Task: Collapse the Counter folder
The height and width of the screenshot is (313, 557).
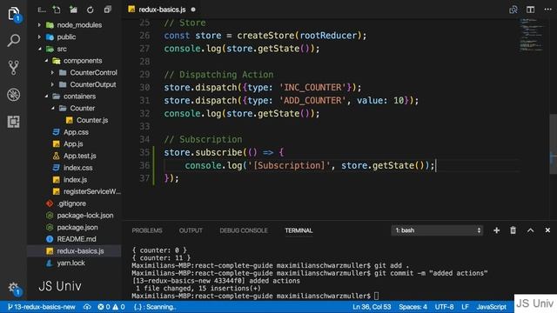Action: [x=74, y=108]
